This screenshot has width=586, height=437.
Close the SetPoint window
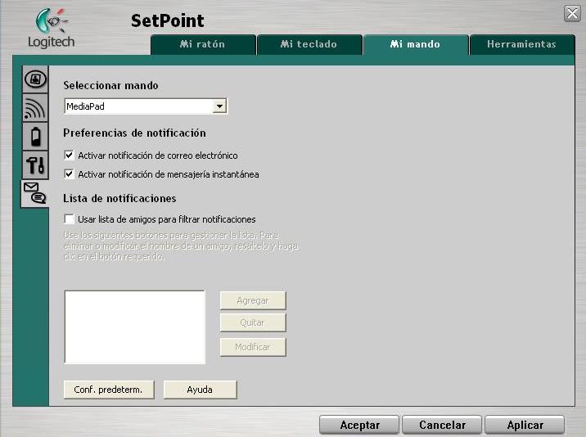[572, 13]
